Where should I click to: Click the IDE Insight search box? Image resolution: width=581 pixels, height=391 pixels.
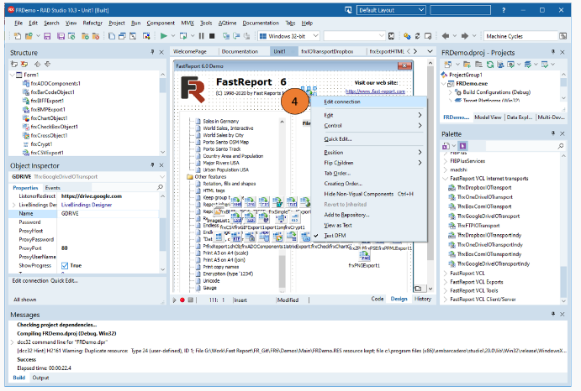pyautogui.click(x=460, y=10)
